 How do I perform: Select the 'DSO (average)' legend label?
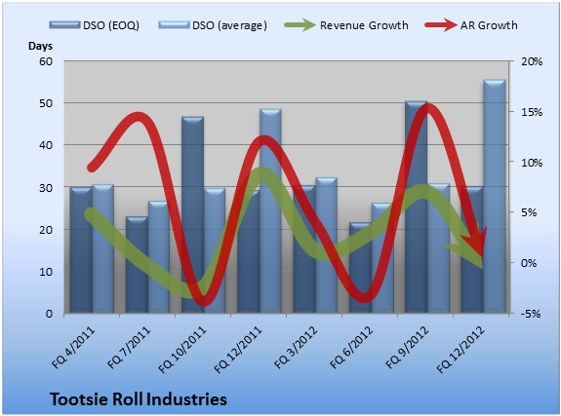229,25
